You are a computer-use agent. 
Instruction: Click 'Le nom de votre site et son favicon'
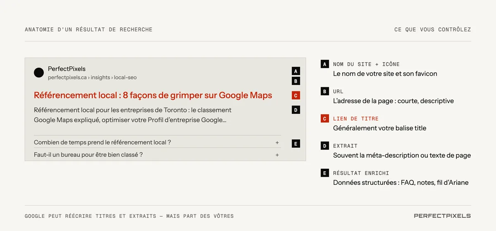[385, 74]
